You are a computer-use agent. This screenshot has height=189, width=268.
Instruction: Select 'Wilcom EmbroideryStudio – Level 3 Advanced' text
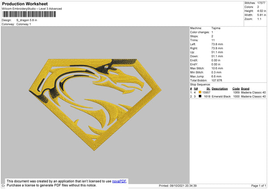pos(32,9)
